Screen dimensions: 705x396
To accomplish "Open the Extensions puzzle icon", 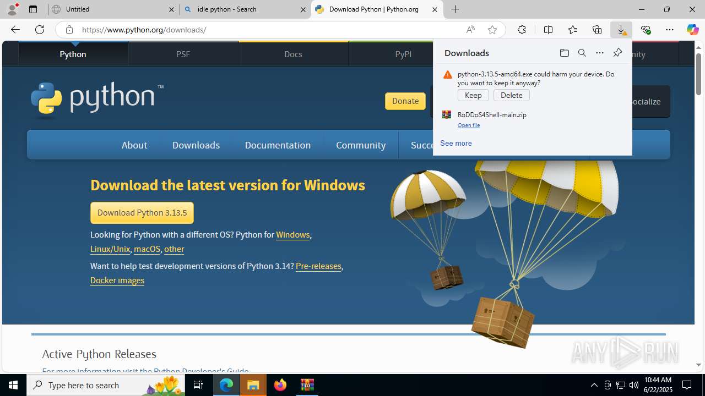I will [522, 30].
